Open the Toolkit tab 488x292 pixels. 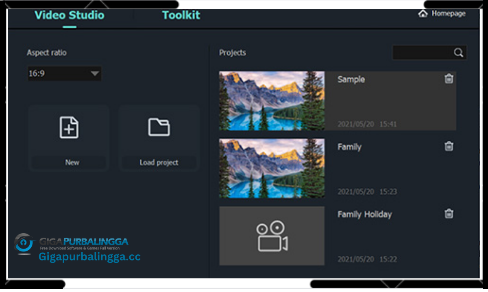tap(181, 15)
